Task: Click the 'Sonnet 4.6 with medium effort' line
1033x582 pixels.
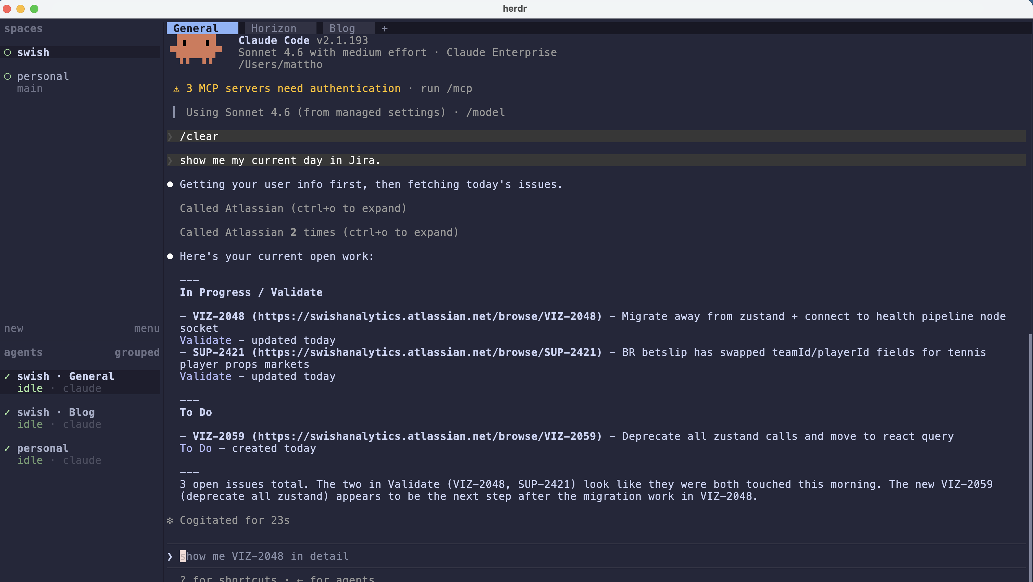Action: click(x=333, y=52)
